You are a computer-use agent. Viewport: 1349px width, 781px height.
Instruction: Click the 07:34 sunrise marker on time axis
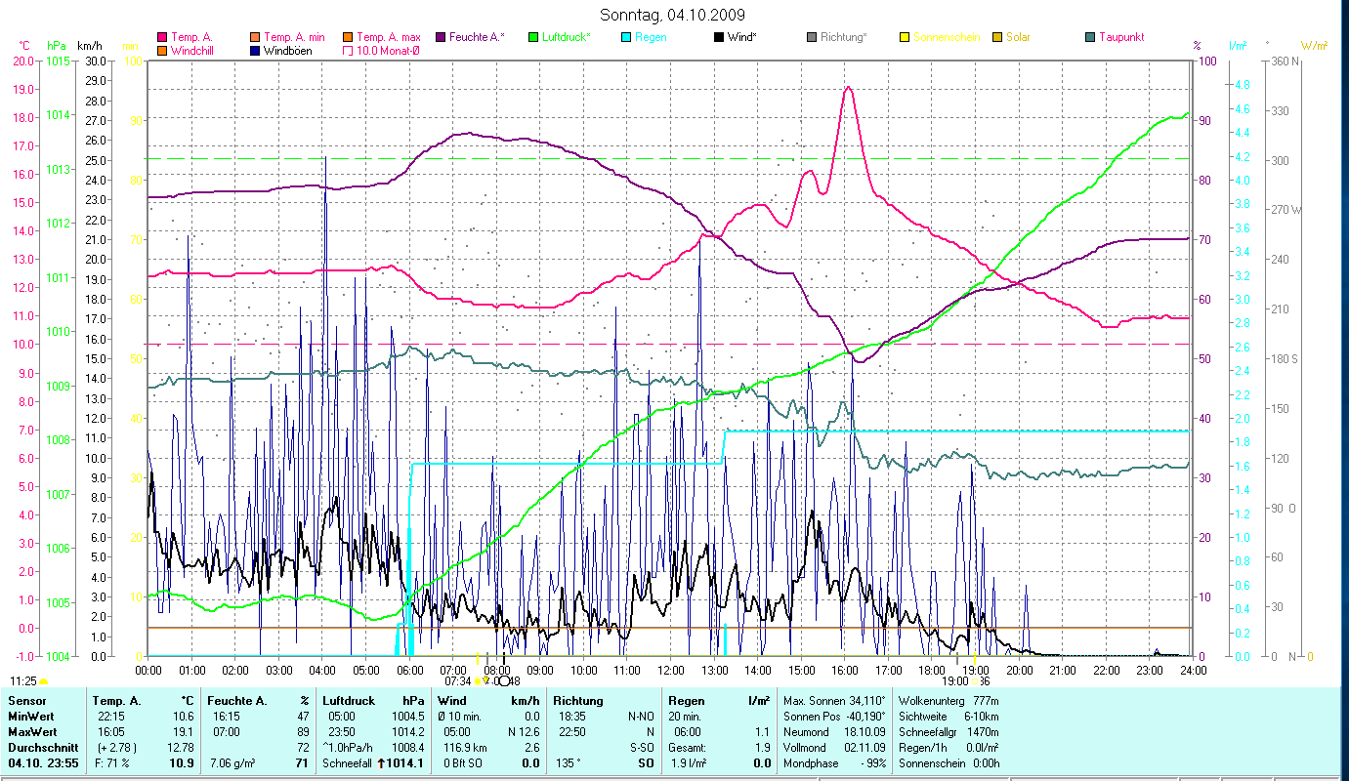point(458,680)
